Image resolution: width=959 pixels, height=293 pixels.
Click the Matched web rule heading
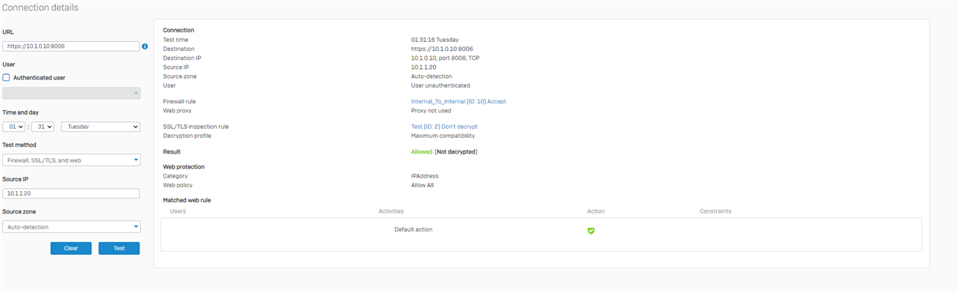[x=187, y=200]
